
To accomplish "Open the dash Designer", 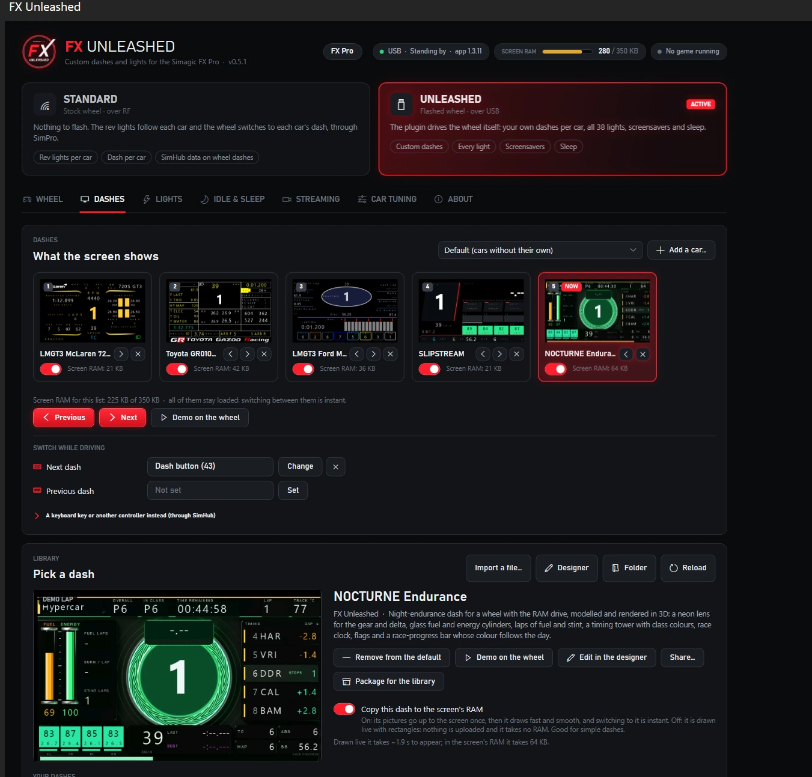I will pyautogui.click(x=567, y=568).
